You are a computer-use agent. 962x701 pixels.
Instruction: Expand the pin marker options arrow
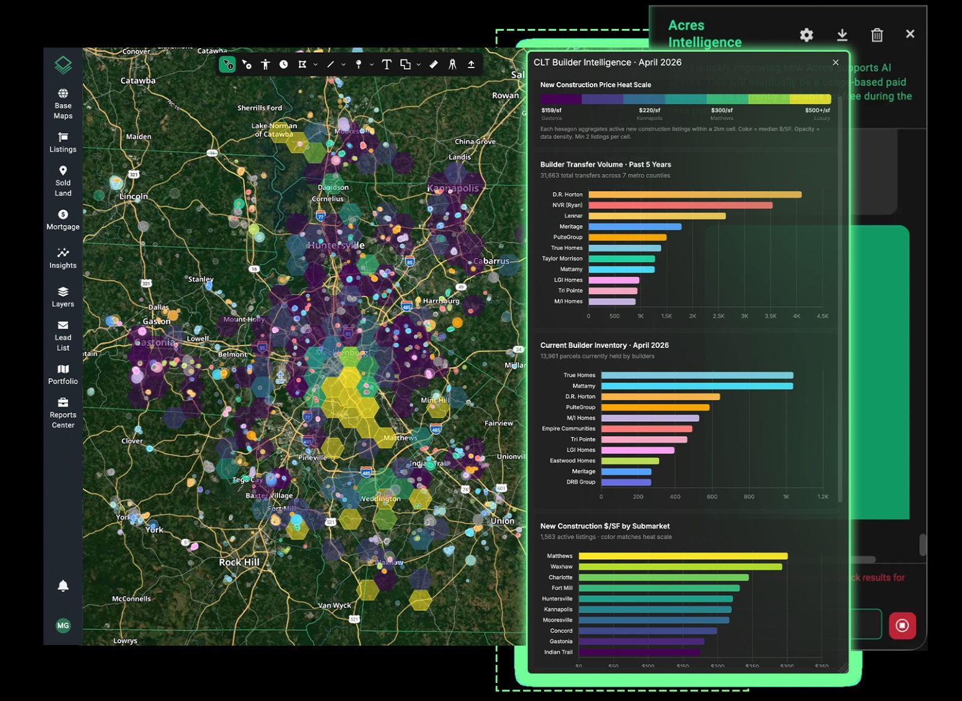(372, 64)
